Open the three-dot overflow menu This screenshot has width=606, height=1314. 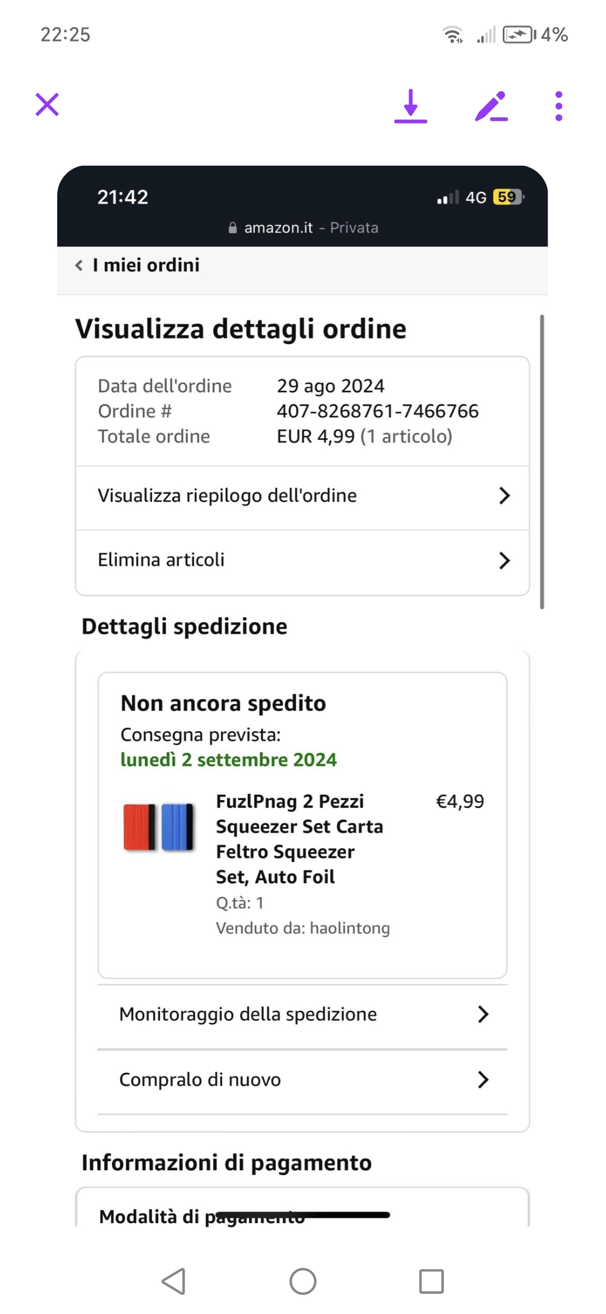coord(558,106)
